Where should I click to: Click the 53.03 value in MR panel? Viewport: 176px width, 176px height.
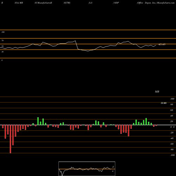click(x=163, y=103)
